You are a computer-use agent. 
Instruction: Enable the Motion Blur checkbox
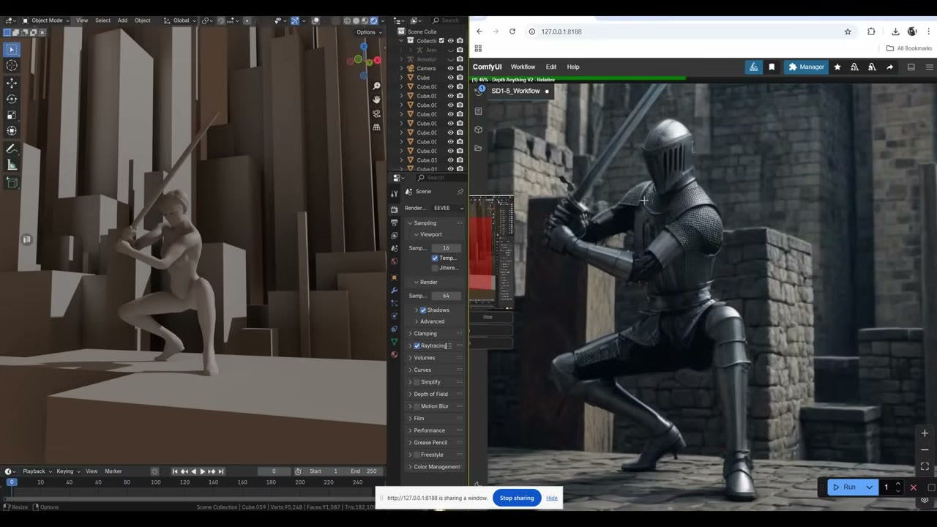coord(417,406)
